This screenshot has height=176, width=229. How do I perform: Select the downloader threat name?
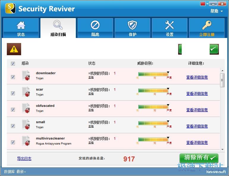click(46, 73)
